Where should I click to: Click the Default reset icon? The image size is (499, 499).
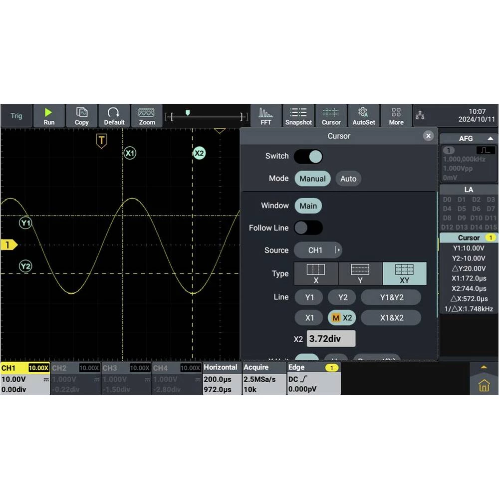tap(114, 116)
